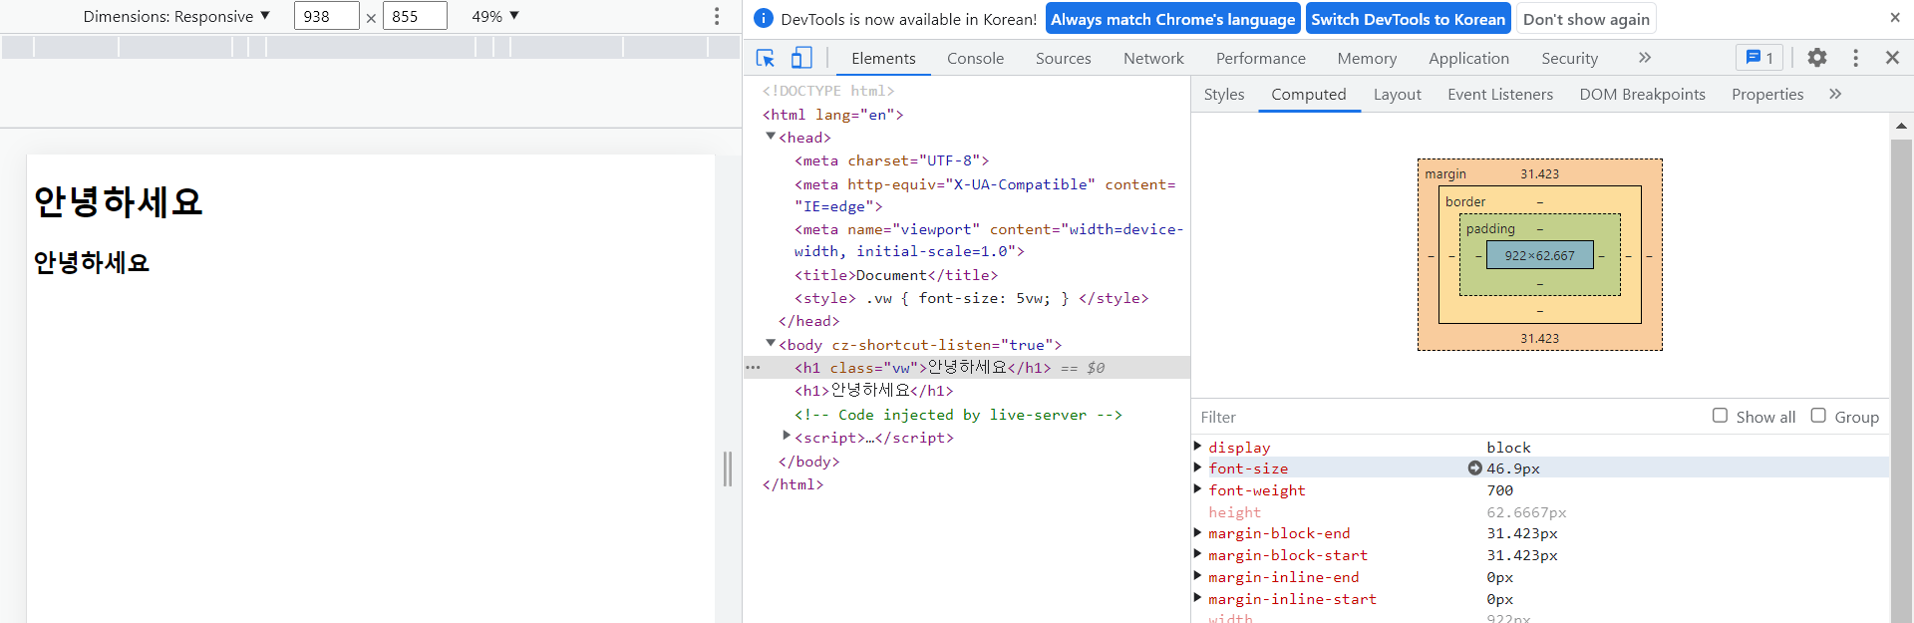Viewport: 1914px width, 623px height.
Task: Show more sidebar pane tabs
Action: coord(1835,94)
